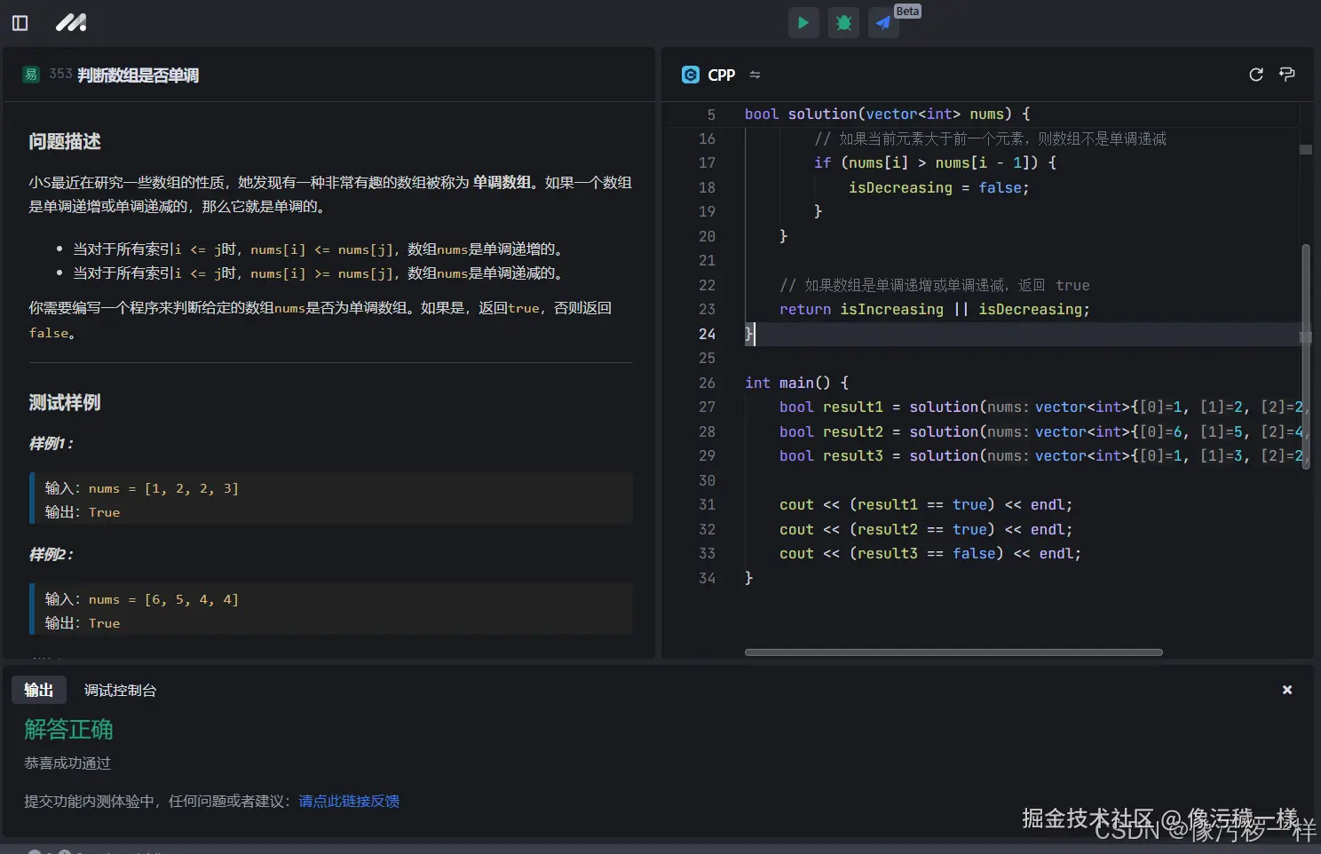Click the 测试样例 heading
Image resolution: width=1321 pixels, height=854 pixels.
[65, 402]
